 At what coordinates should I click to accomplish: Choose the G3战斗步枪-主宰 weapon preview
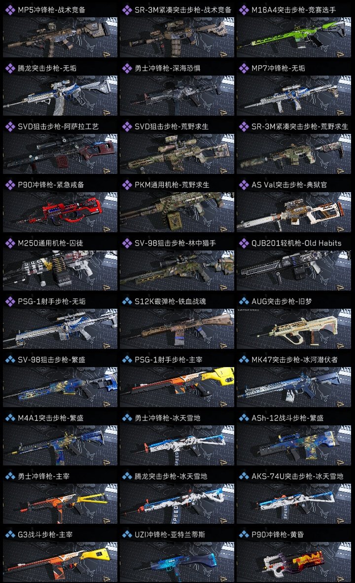click(x=60, y=562)
